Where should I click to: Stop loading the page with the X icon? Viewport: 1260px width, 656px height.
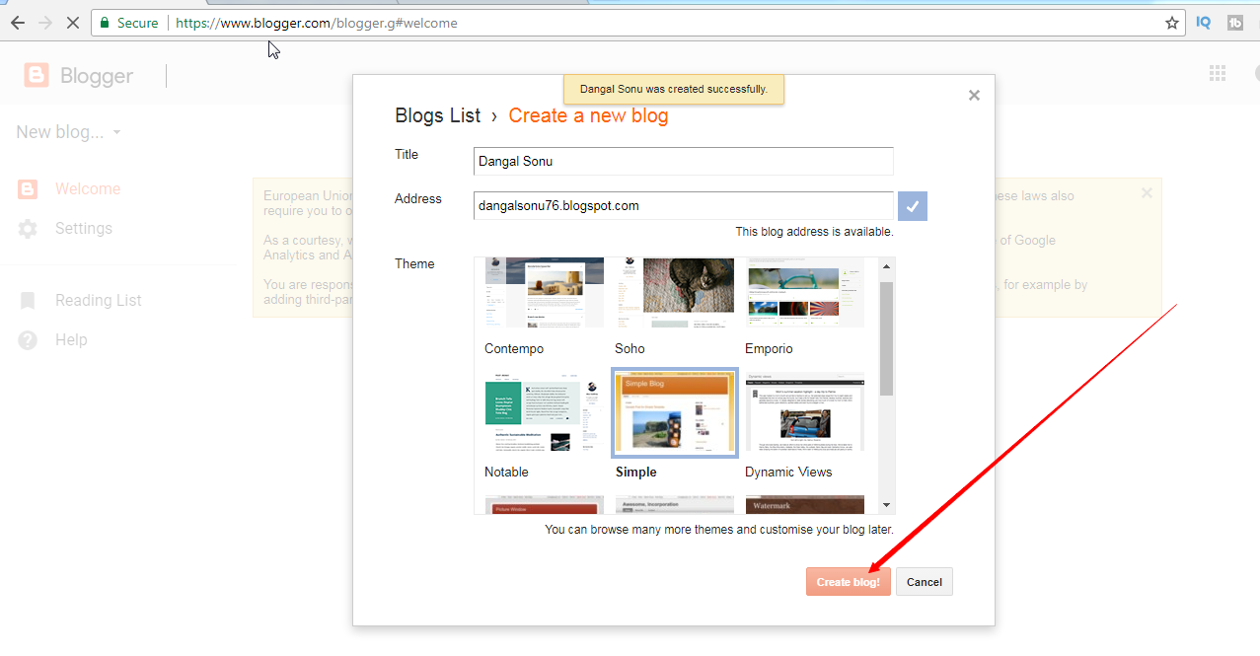click(72, 23)
